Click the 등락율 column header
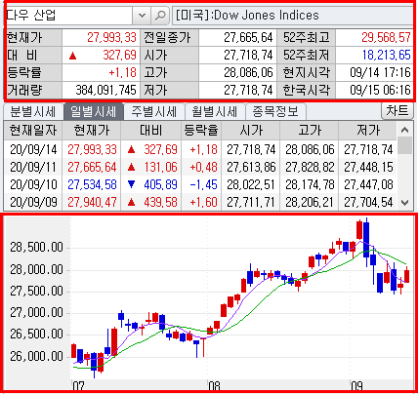 tap(201, 131)
